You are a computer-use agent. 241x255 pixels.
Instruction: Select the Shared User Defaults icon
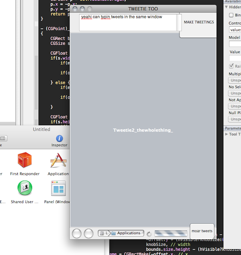(25, 188)
